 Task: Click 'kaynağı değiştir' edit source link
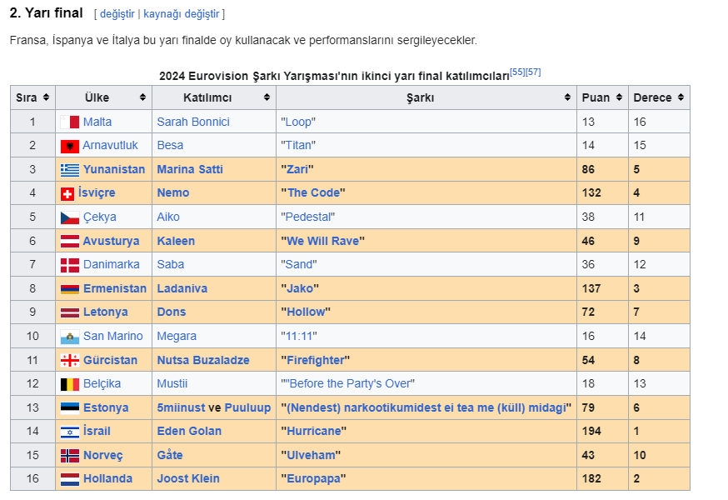click(182, 14)
